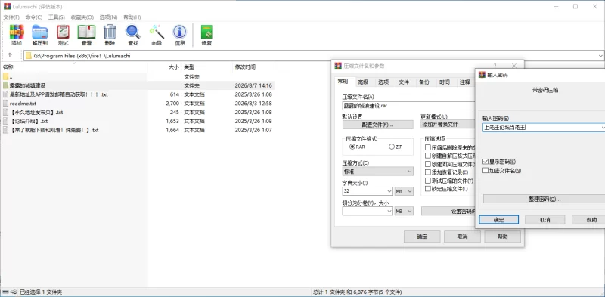The image size is (605, 297).
Task: Click 取消 in the 输入密码 dialog
Action: [x=544, y=219]
